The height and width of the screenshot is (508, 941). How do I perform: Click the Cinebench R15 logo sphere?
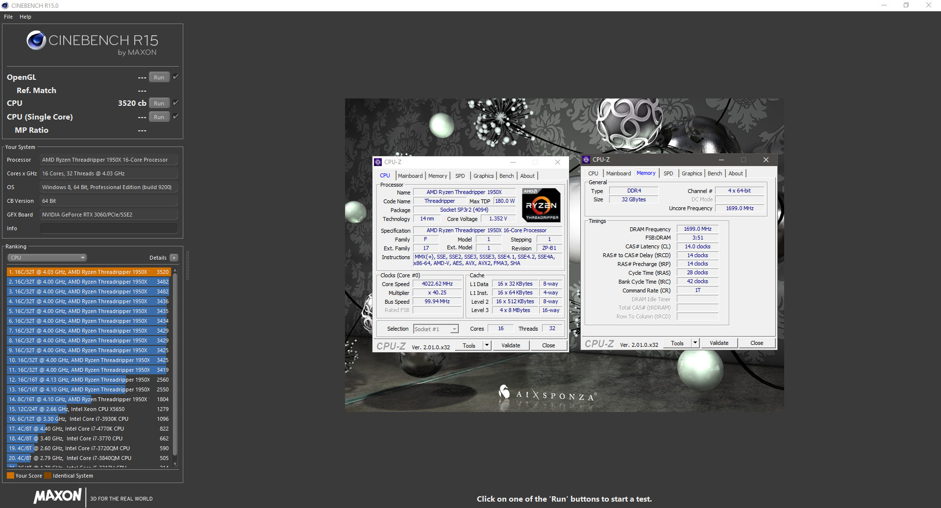tap(36, 40)
